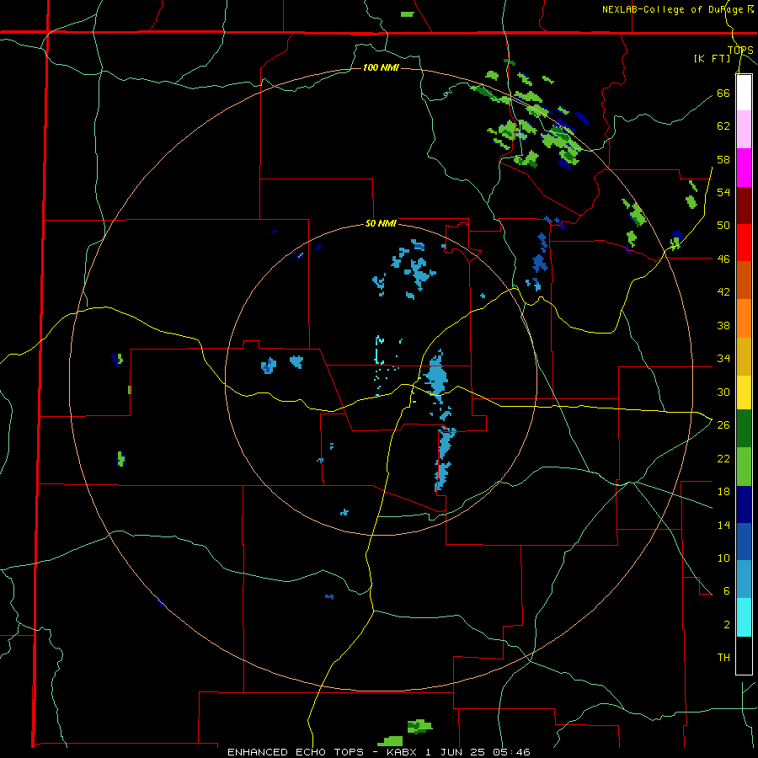Click the '46' legend value
This screenshot has height=758, width=758.
(723, 259)
